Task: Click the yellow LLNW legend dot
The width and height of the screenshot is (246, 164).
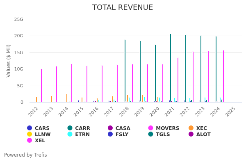Action: (30, 134)
